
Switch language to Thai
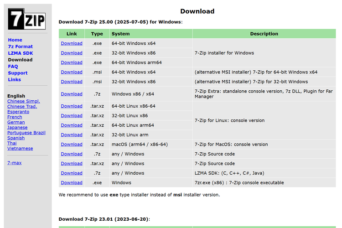tap(12, 143)
